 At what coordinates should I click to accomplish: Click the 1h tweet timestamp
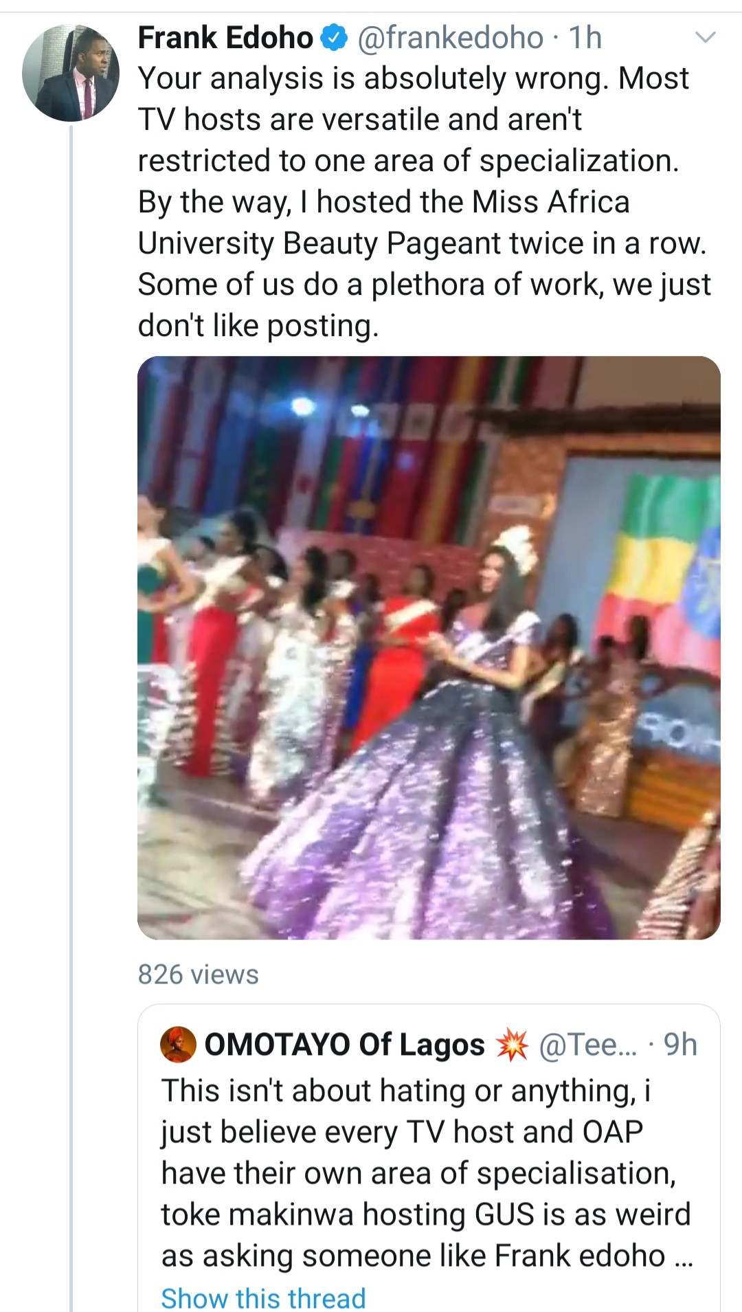pos(585,38)
